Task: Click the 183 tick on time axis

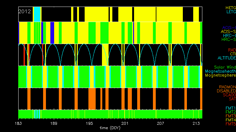Action: click(x=19, y=123)
